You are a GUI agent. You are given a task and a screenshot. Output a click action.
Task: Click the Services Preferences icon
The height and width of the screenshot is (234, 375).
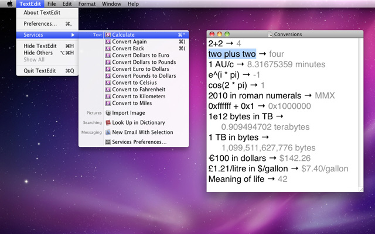tap(108, 142)
